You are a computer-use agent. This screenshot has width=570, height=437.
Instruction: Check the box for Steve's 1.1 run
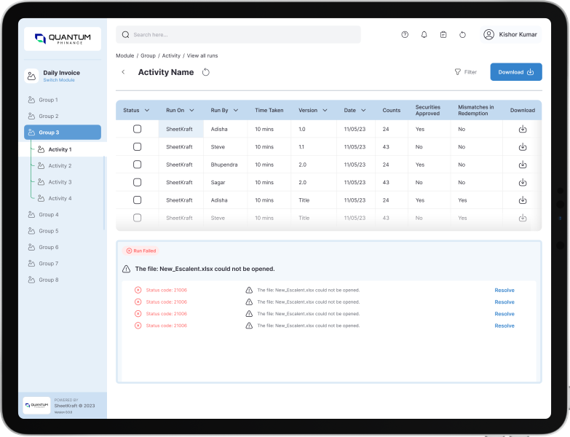pyautogui.click(x=137, y=146)
